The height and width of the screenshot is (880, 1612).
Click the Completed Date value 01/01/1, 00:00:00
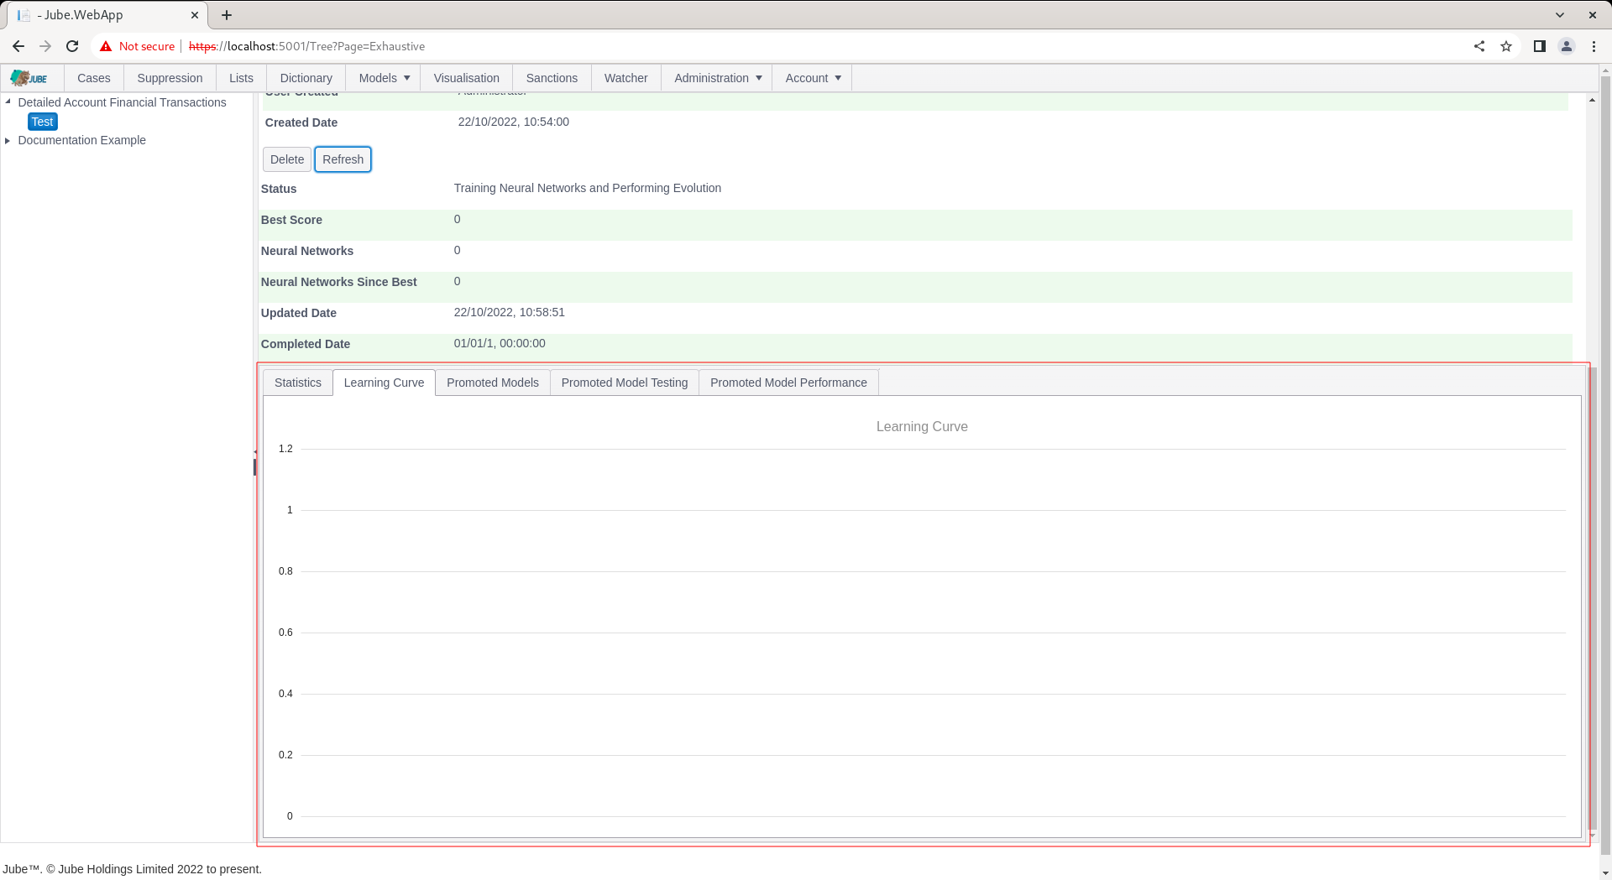click(500, 343)
